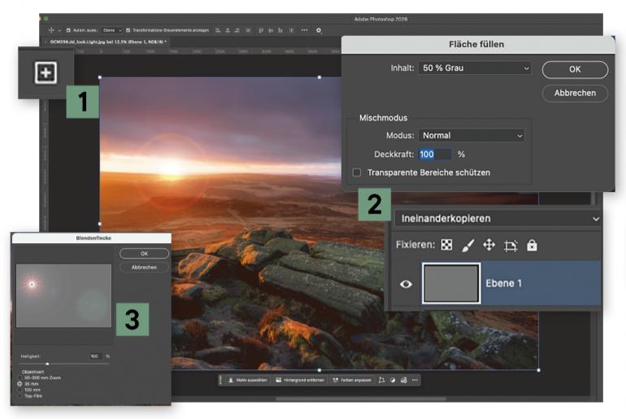
Task: Toggle the Autom. ausw. checkbox
Action: coord(68,30)
